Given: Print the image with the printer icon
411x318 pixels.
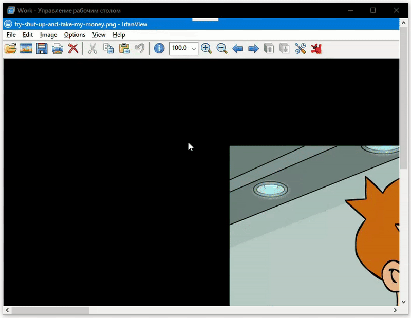Looking at the screenshot, I should (x=58, y=48).
